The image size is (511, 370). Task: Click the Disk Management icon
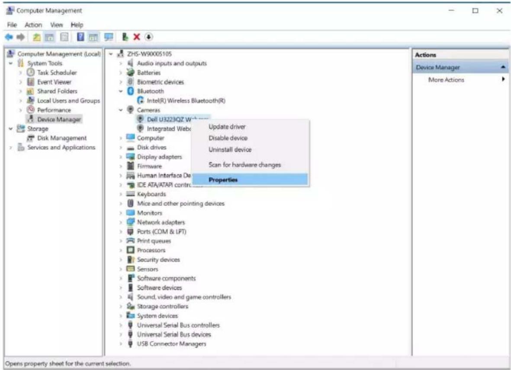pyautogui.click(x=31, y=138)
